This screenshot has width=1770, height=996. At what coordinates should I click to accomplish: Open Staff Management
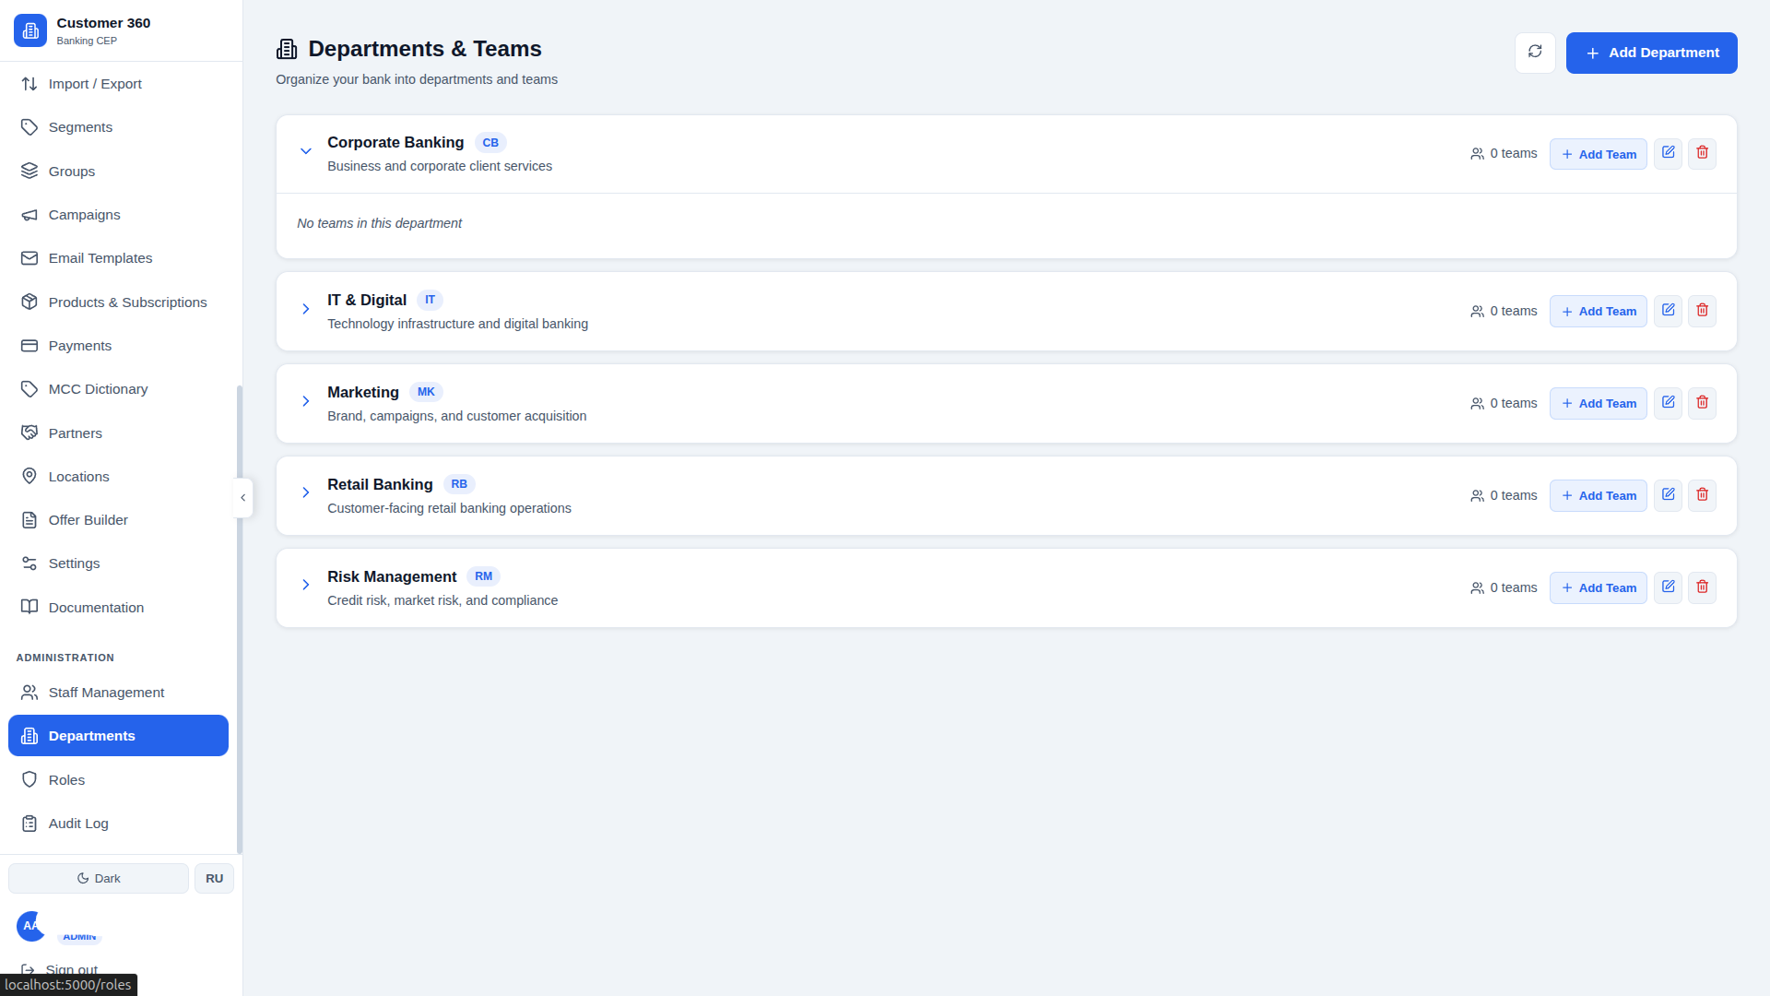(118, 693)
